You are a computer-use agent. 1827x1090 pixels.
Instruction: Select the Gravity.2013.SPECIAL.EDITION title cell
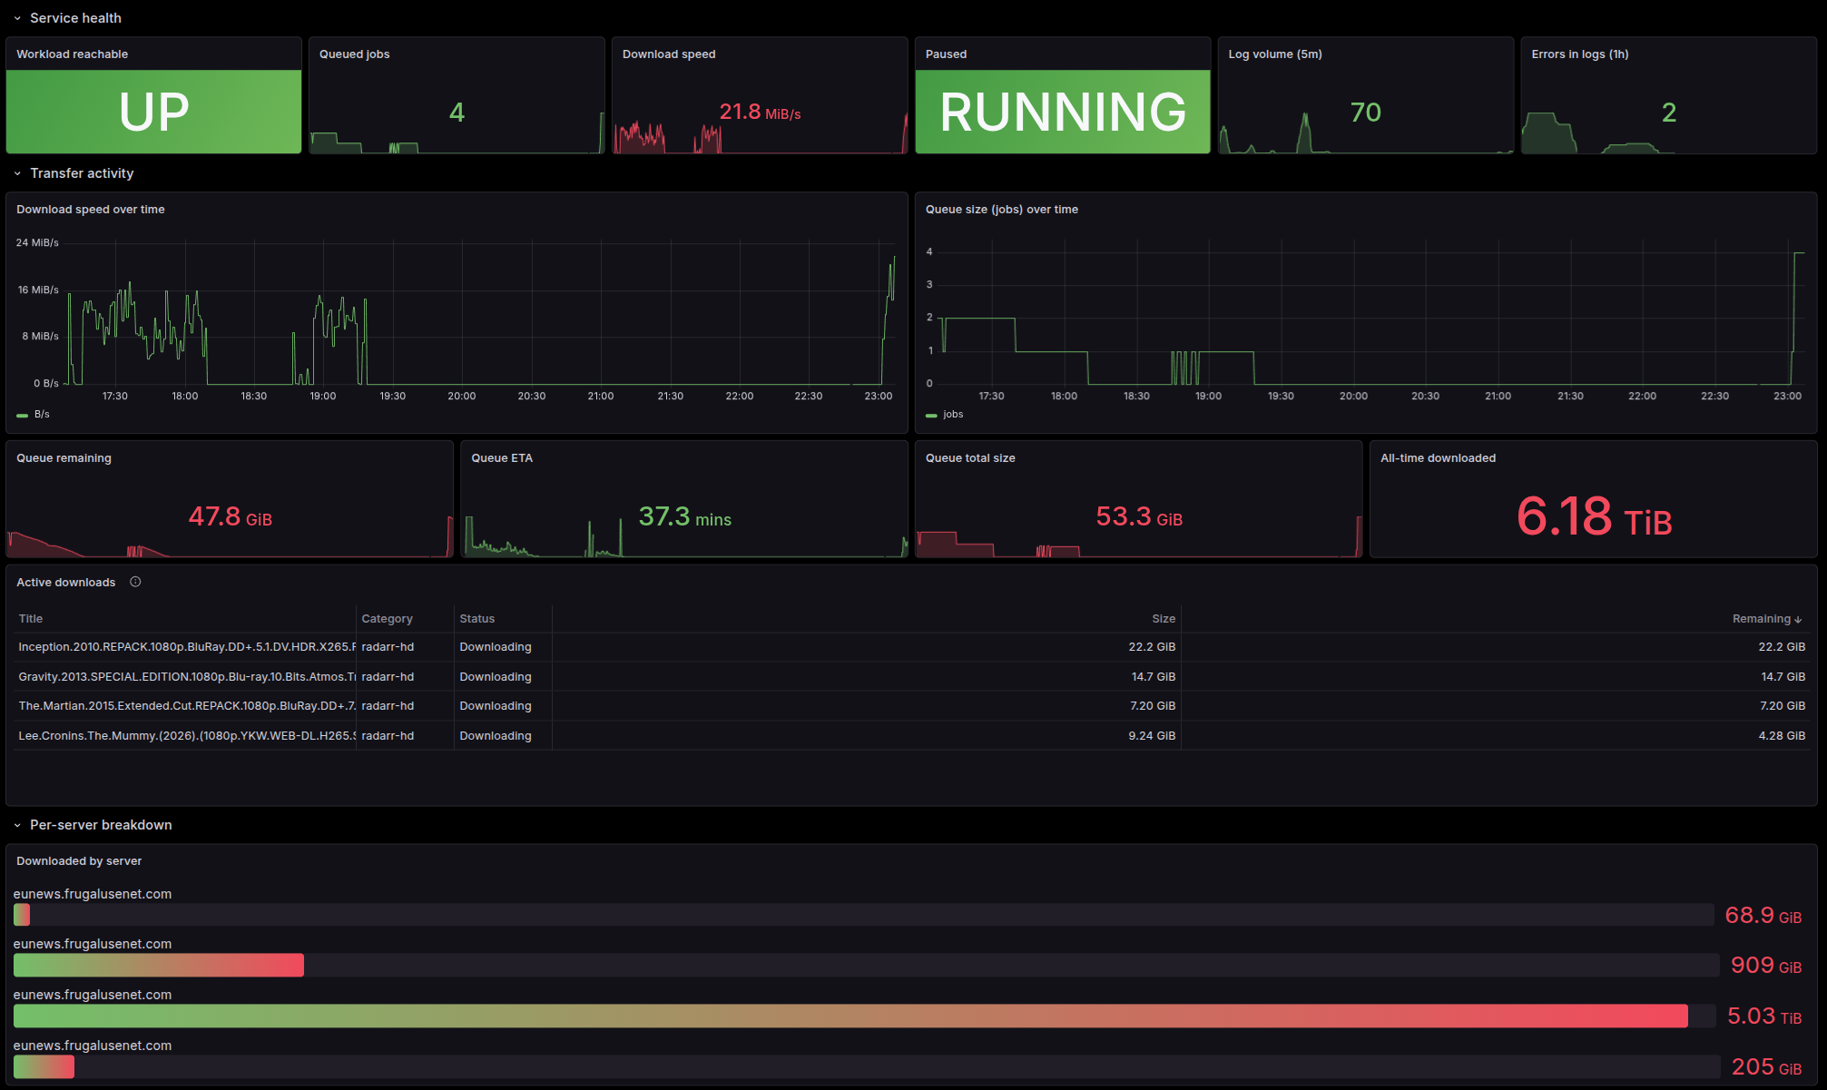pyautogui.click(x=186, y=677)
